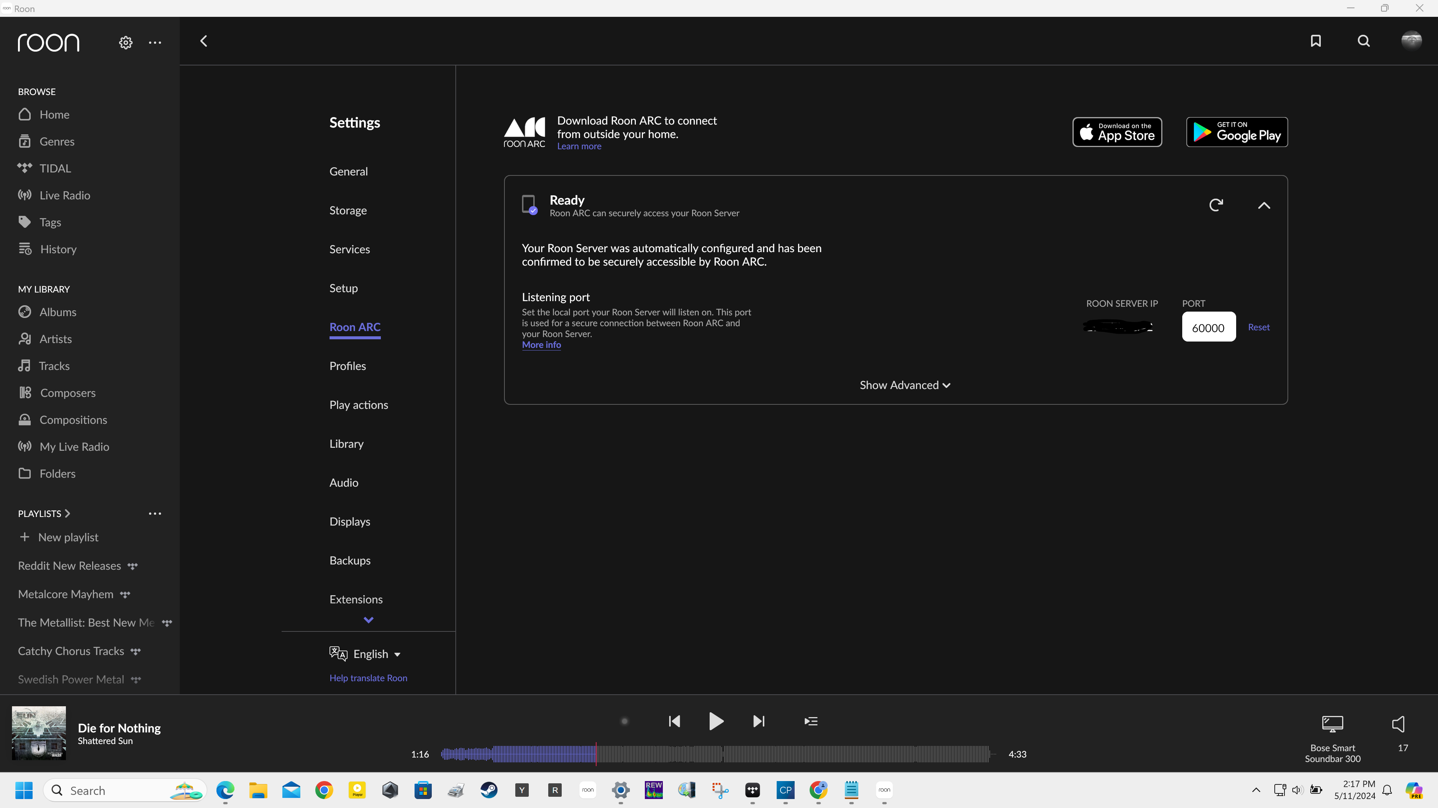
Task: Open Artists in My Library
Action: tap(45, 339)
